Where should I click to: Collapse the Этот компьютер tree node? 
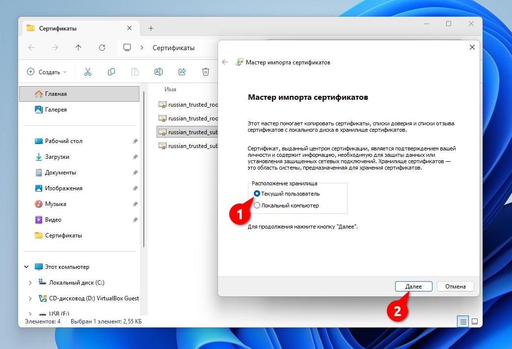click(27, 267)
